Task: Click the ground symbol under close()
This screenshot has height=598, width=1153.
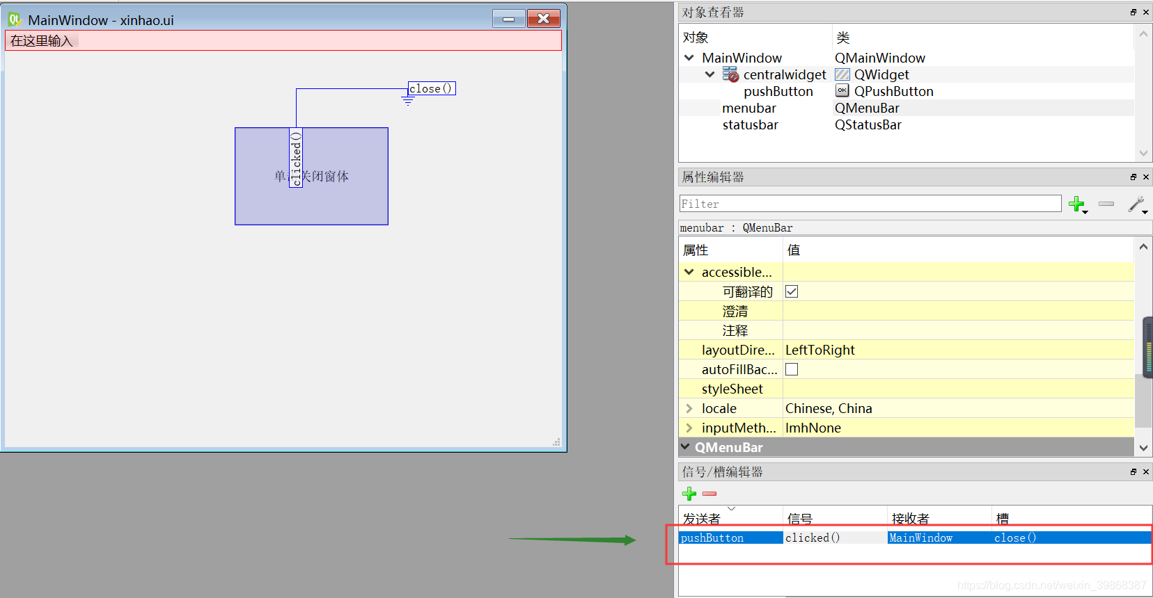Action: (x=408, y=101)
